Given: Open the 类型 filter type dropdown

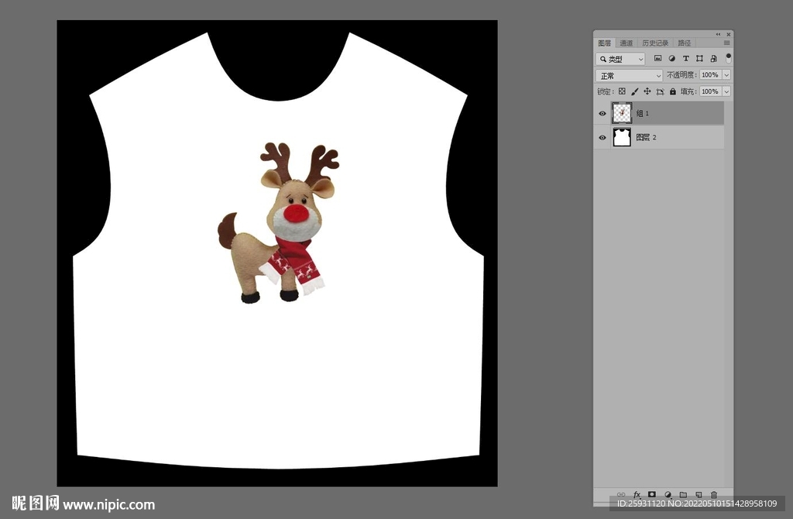Looking at the screenshot, I should point(620,59).
